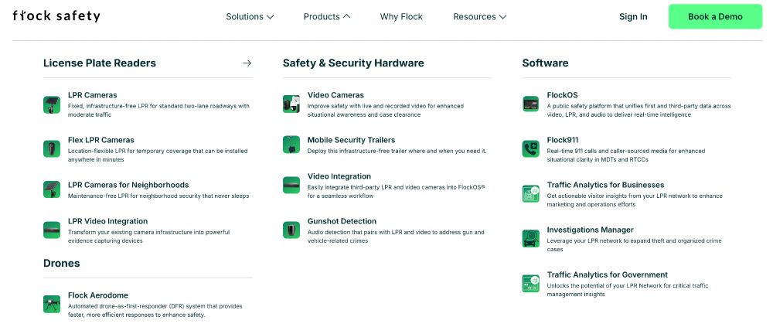Screen dimensions: 773x334
Task: Click the arrow beside License Plate Readers
Action: coord(247,63)
